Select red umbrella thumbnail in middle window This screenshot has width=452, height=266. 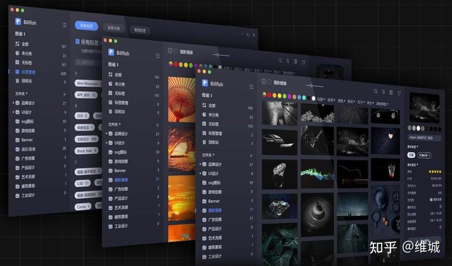[x=182, y=99]
